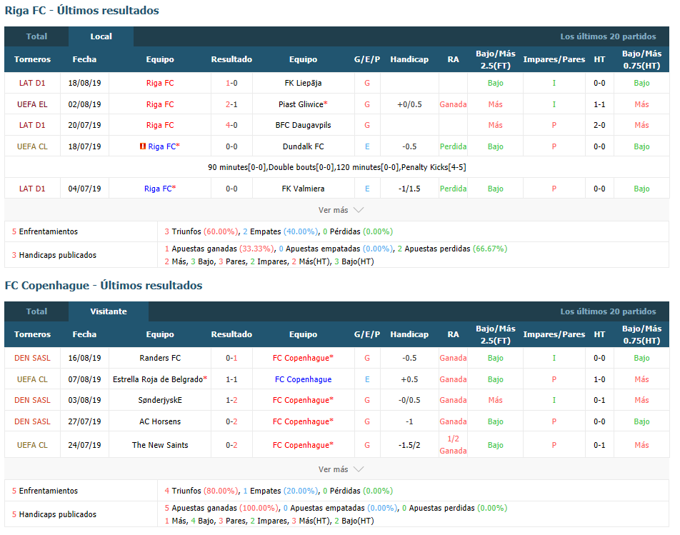
Task: Open BFC Daugavpils team link
Action: [x=303, y=125]
